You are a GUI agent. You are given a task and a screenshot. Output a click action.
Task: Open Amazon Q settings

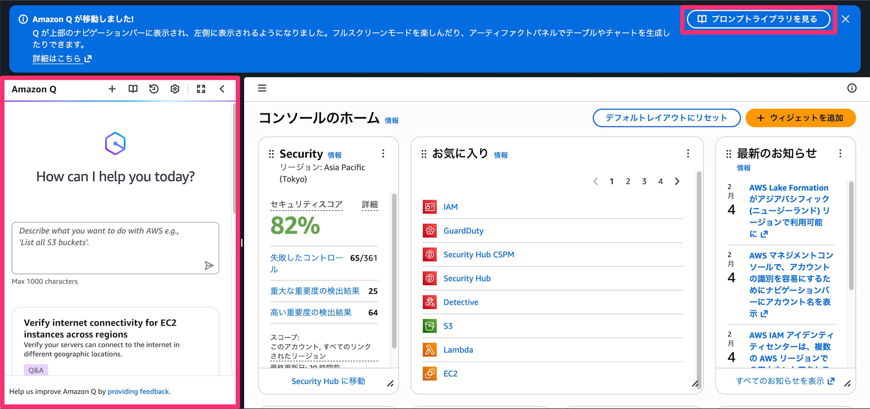(174, 89)
